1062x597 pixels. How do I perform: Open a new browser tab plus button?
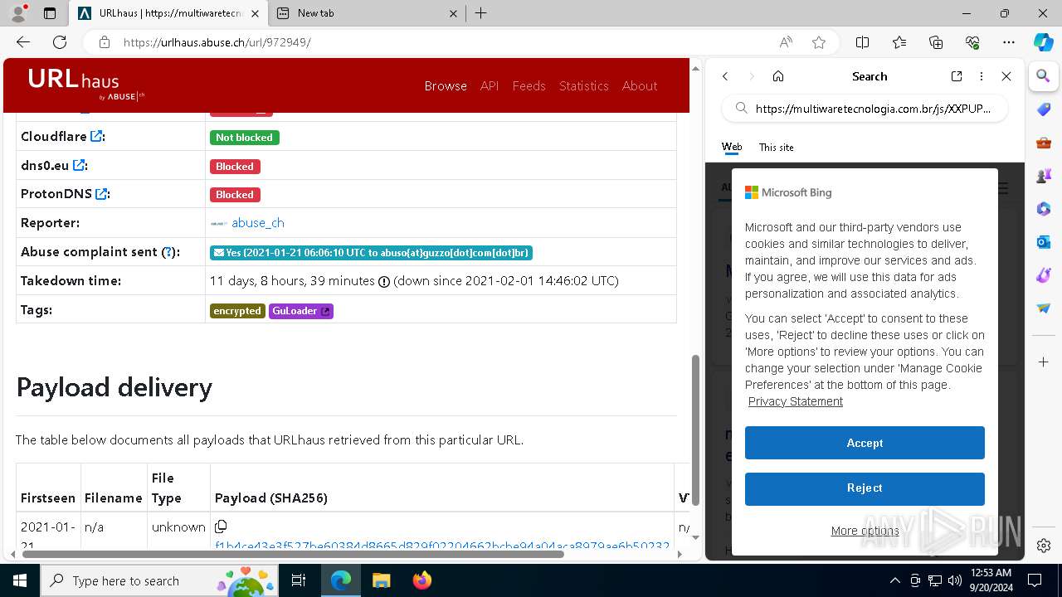pos(481,13)
